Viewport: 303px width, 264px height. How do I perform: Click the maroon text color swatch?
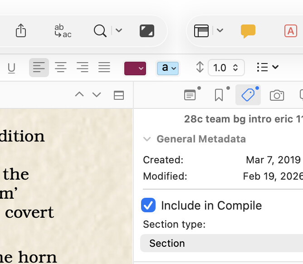(x=135, y=68)
